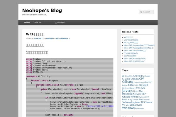Choose the CORBA tag

point(135,79)
